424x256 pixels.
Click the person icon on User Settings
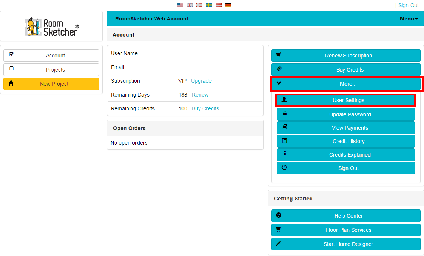click(284, 99)
